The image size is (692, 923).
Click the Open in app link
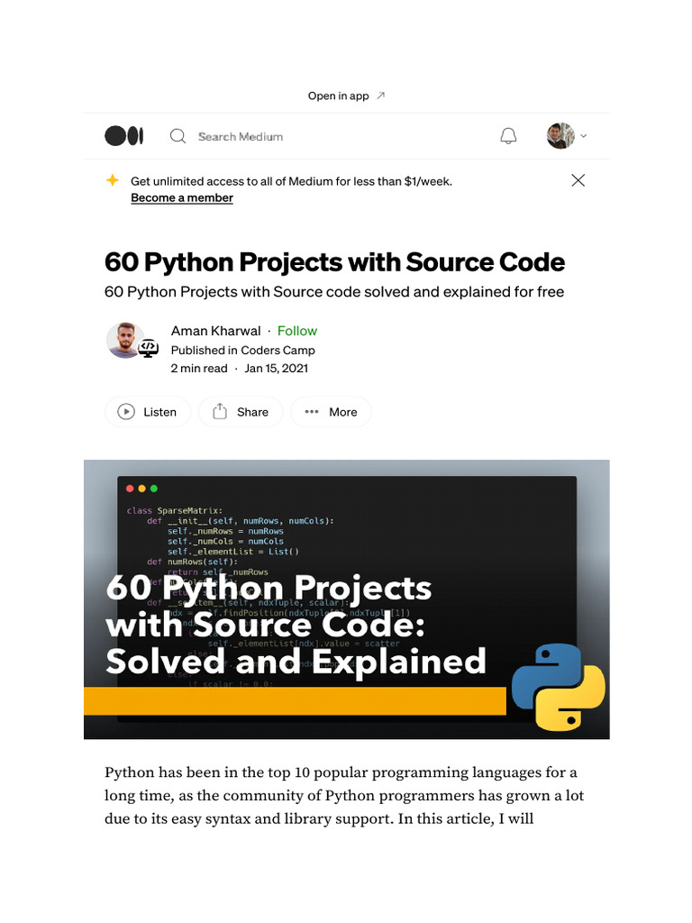[x=339, y=96]
